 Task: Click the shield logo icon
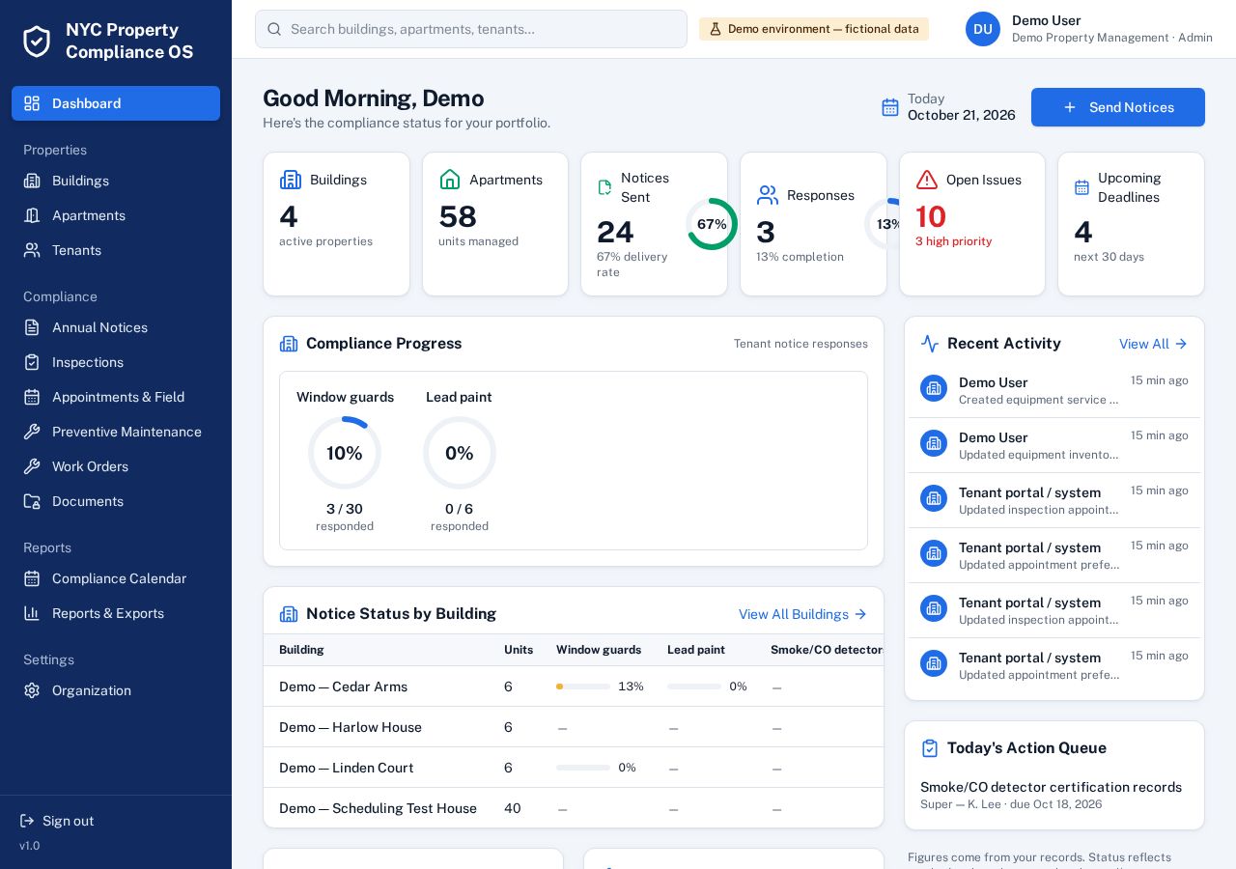[37, 41]
